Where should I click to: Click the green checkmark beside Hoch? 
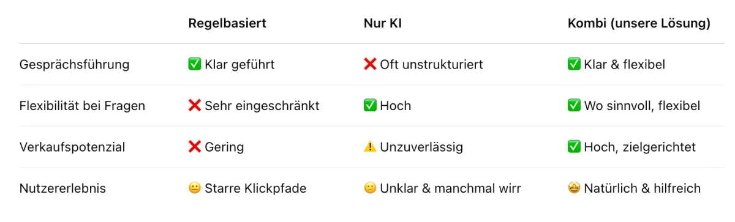(370, 106)
